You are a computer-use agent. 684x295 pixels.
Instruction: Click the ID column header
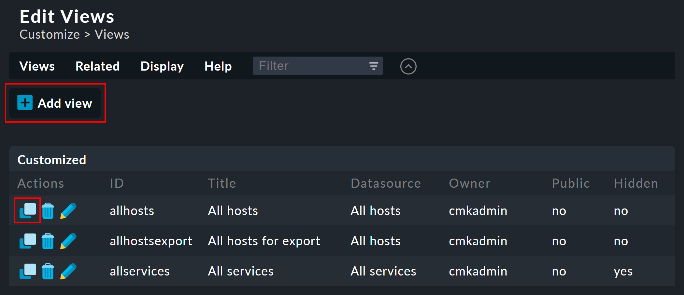[x=117, y=183]
